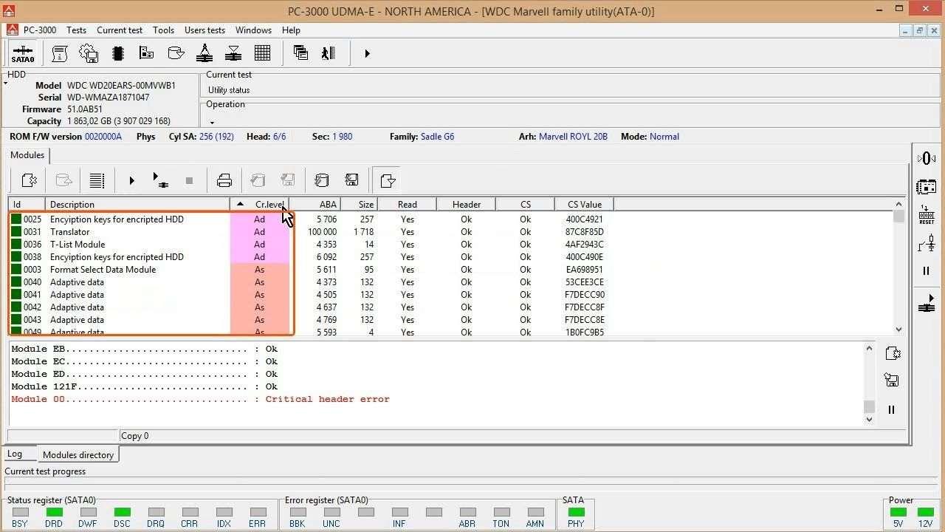945x532 pixels.
Task: Click the chip icon in main toolbar
Action: coord(117,53)
